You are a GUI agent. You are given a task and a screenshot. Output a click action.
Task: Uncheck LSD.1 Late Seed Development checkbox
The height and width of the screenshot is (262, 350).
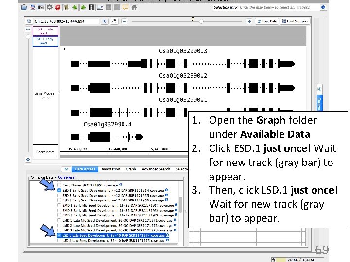[59, 235]
